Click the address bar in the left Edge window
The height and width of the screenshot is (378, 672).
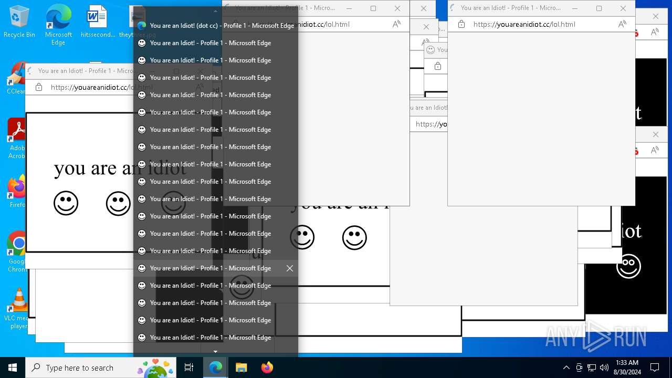coord(102,87)
